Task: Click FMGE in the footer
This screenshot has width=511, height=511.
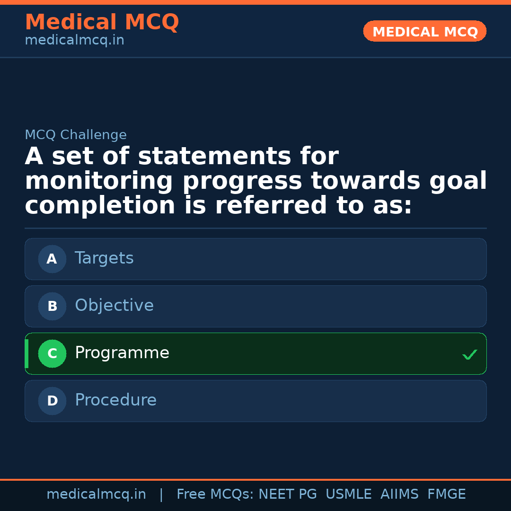Action: (x=446, y=494)
